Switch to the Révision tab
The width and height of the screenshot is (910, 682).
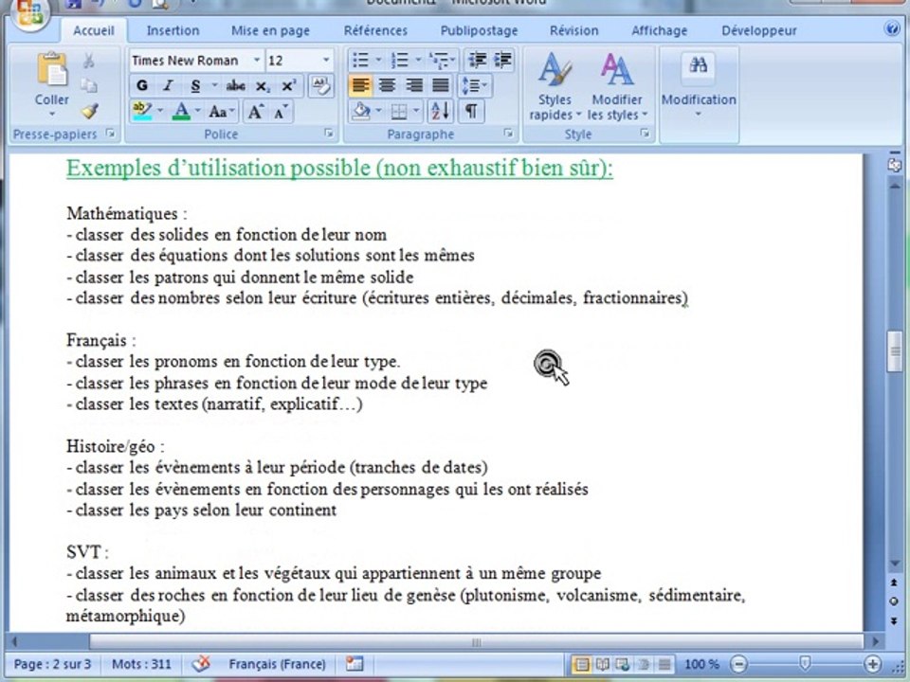pyautogui.click(x=574, y=30)
